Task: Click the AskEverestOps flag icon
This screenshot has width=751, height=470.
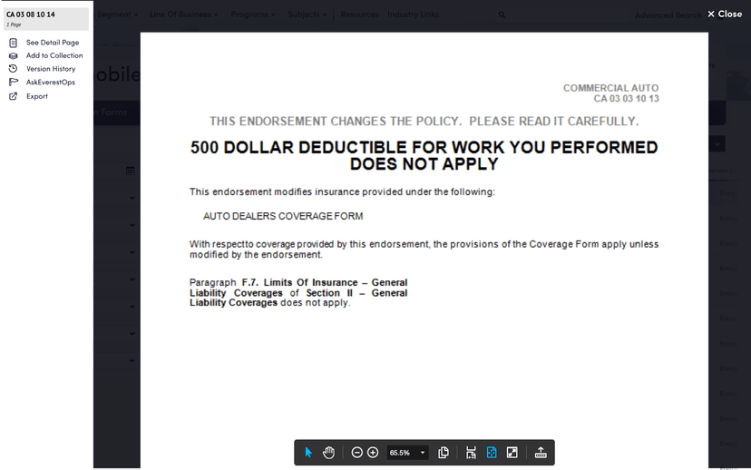Action: pyautogui.click(x=14, y=82)
